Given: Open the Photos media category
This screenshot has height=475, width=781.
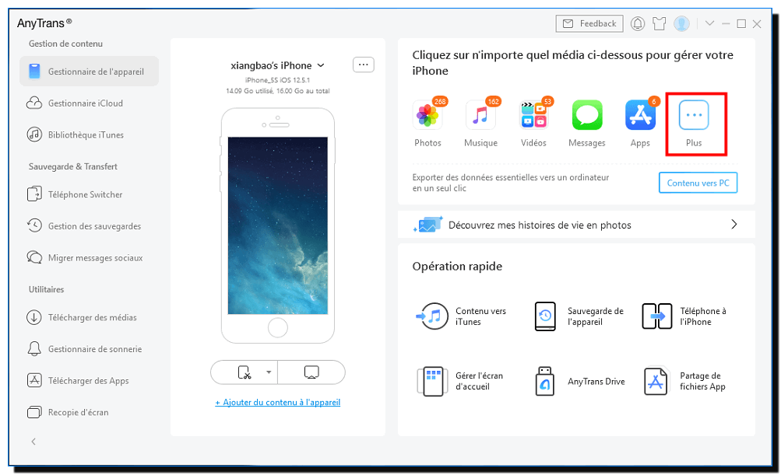Looking at the screenshot, I should [x=427, y=116].
